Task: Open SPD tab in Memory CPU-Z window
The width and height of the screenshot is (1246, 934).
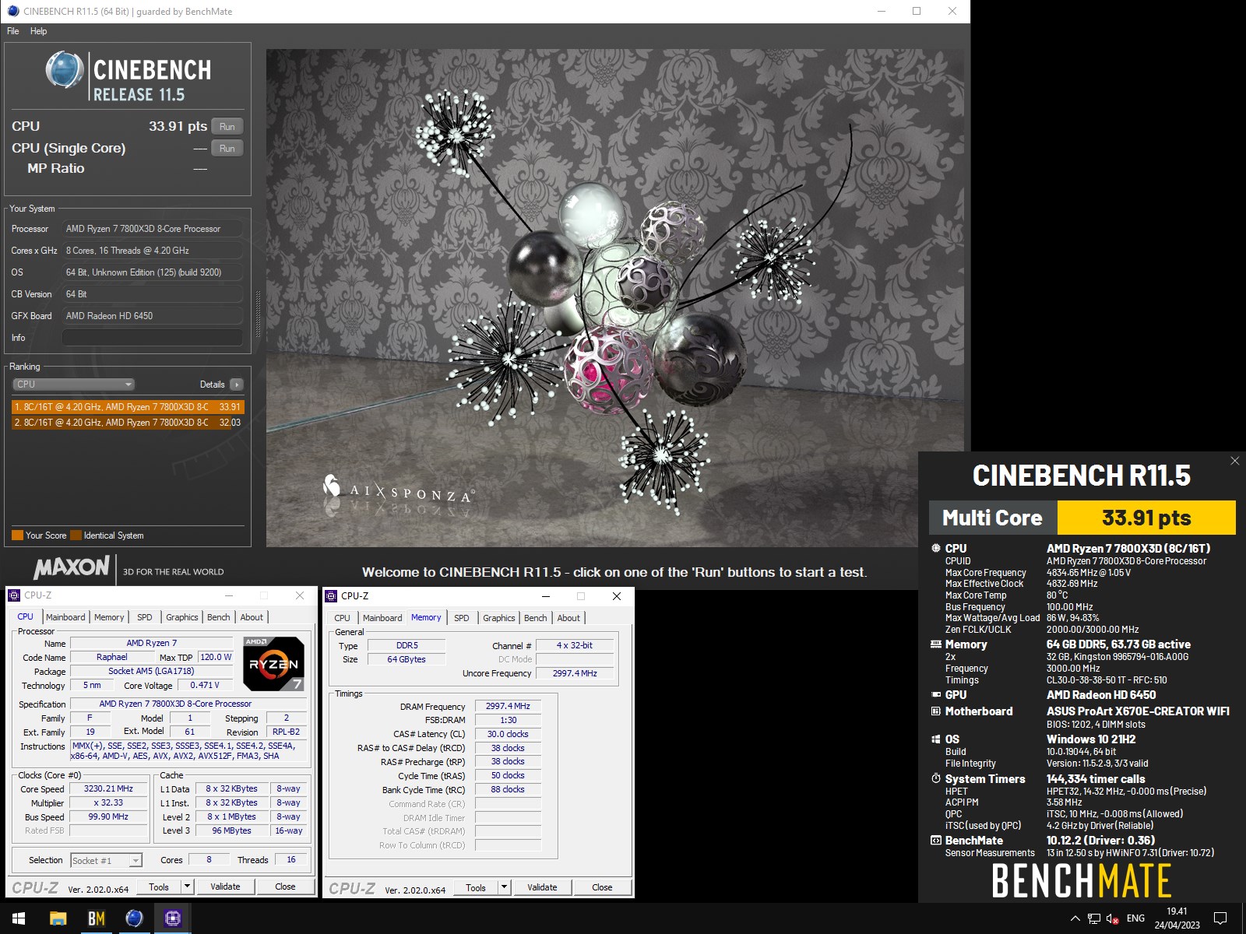Action: tap(462, 618)
